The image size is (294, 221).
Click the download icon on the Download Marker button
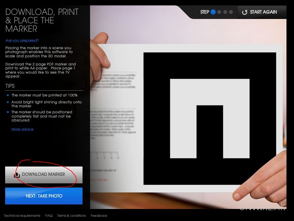17,175
